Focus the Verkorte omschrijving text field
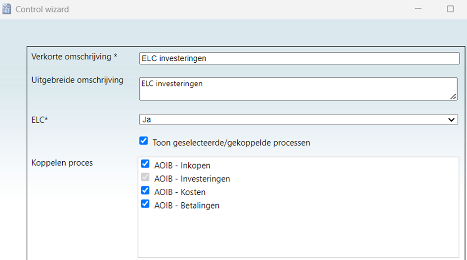 coord(299,58)
